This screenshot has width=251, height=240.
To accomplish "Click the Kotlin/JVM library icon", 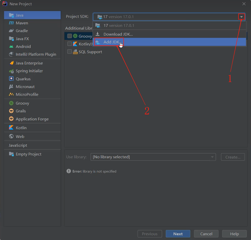I will 75,44.
